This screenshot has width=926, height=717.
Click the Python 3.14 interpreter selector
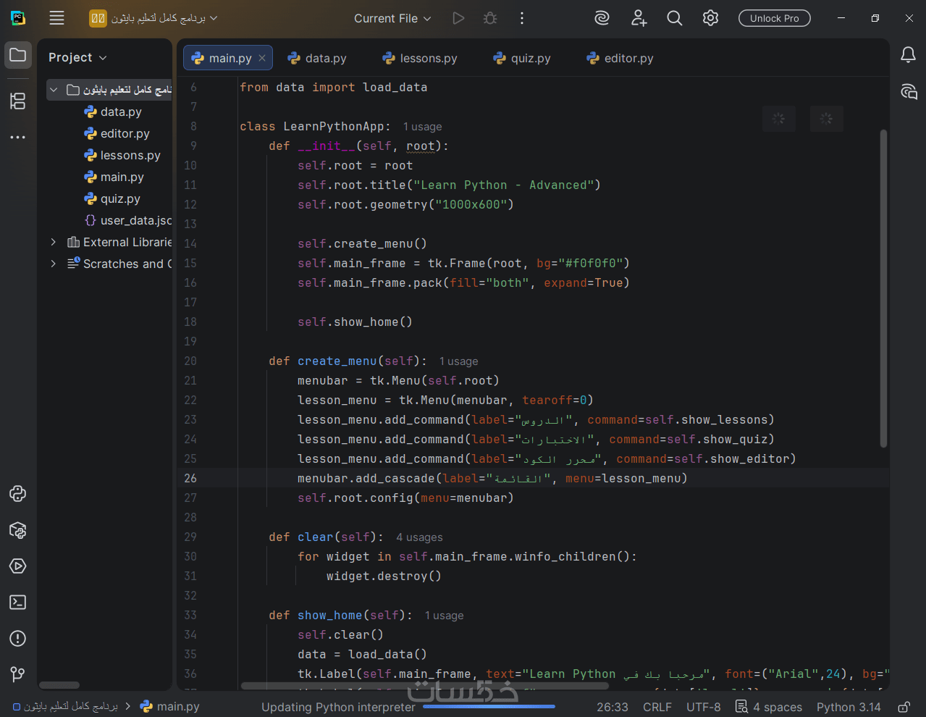tap(849, 707)
